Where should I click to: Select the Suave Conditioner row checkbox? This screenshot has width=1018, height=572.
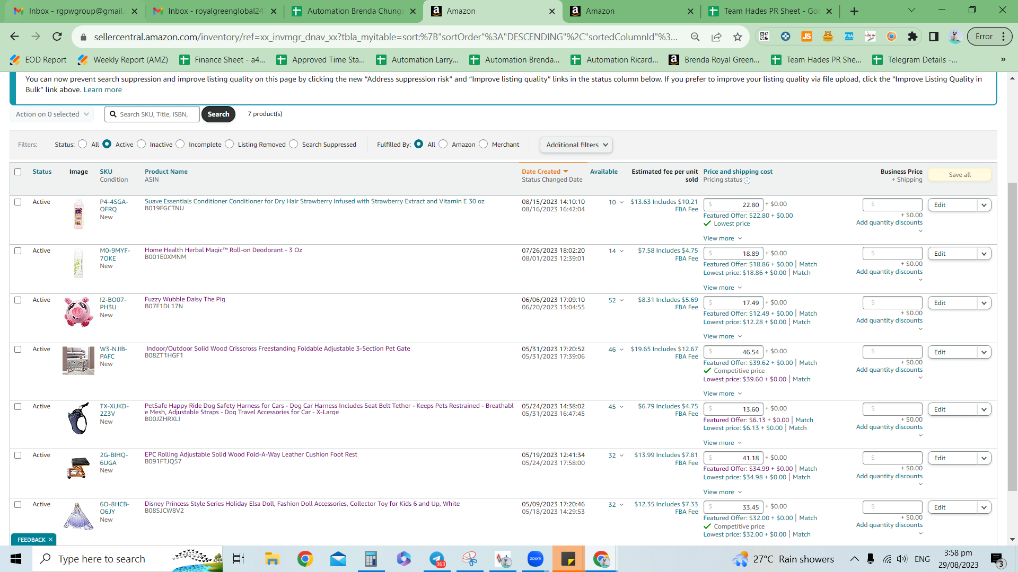[x=18, y=202]
